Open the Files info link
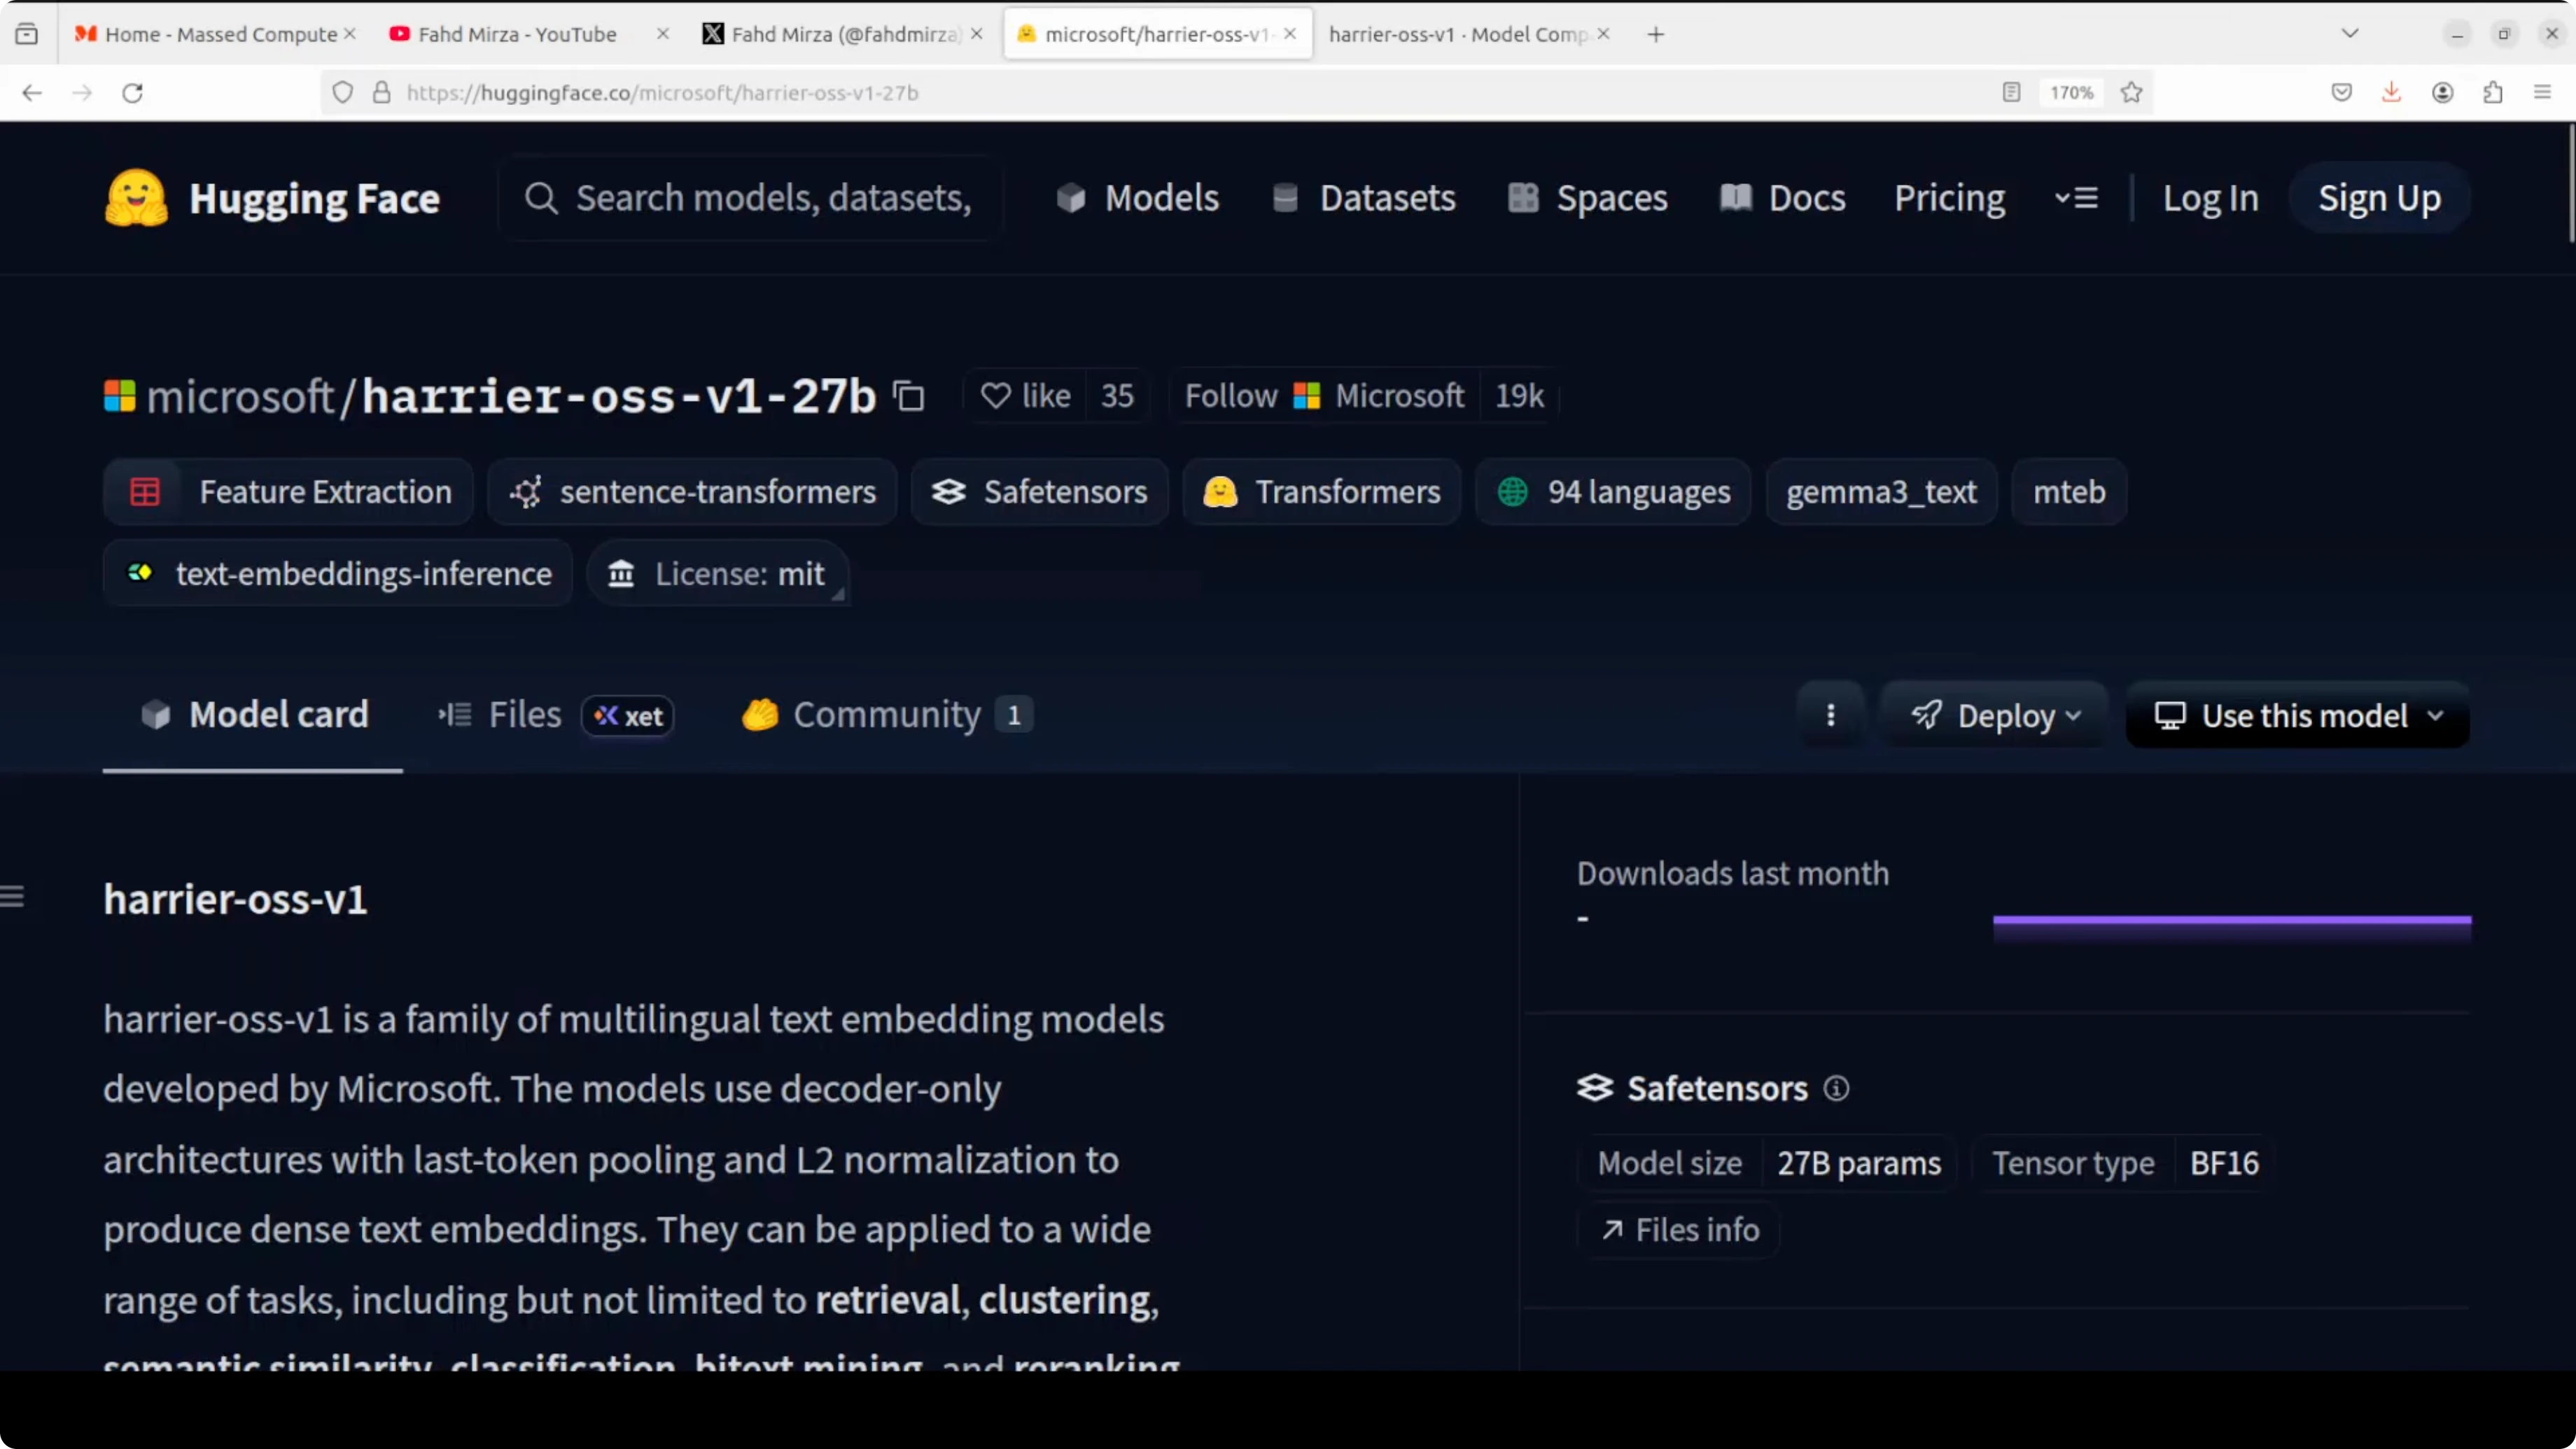This screenshot has height=1449, width=2576. point(1680,1230)
